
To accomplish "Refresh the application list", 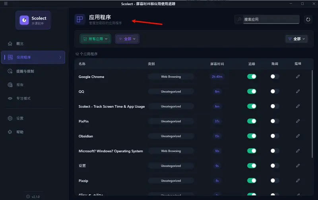I will 308,20.
